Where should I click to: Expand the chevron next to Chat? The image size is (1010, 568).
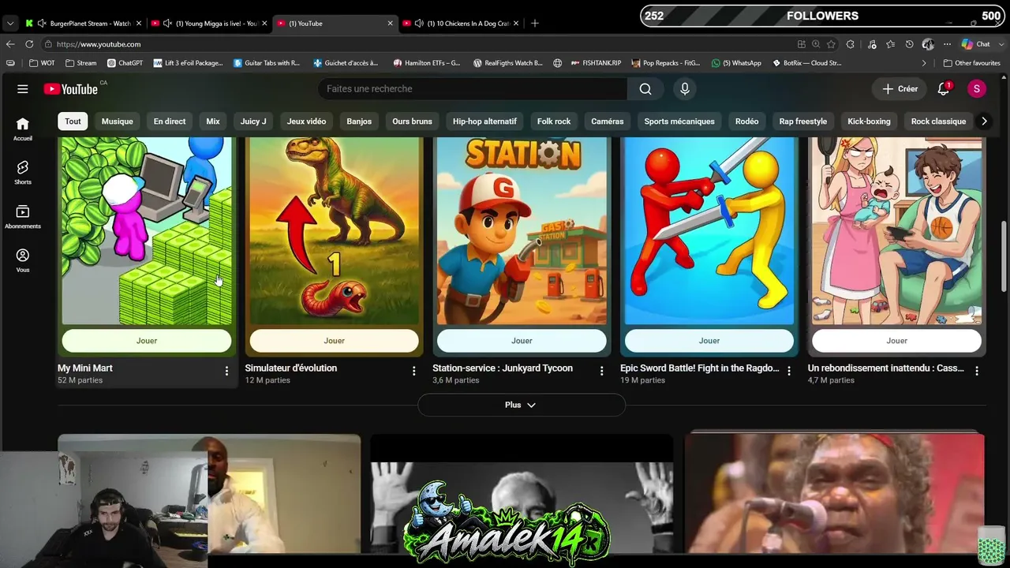click(1000, 44)
